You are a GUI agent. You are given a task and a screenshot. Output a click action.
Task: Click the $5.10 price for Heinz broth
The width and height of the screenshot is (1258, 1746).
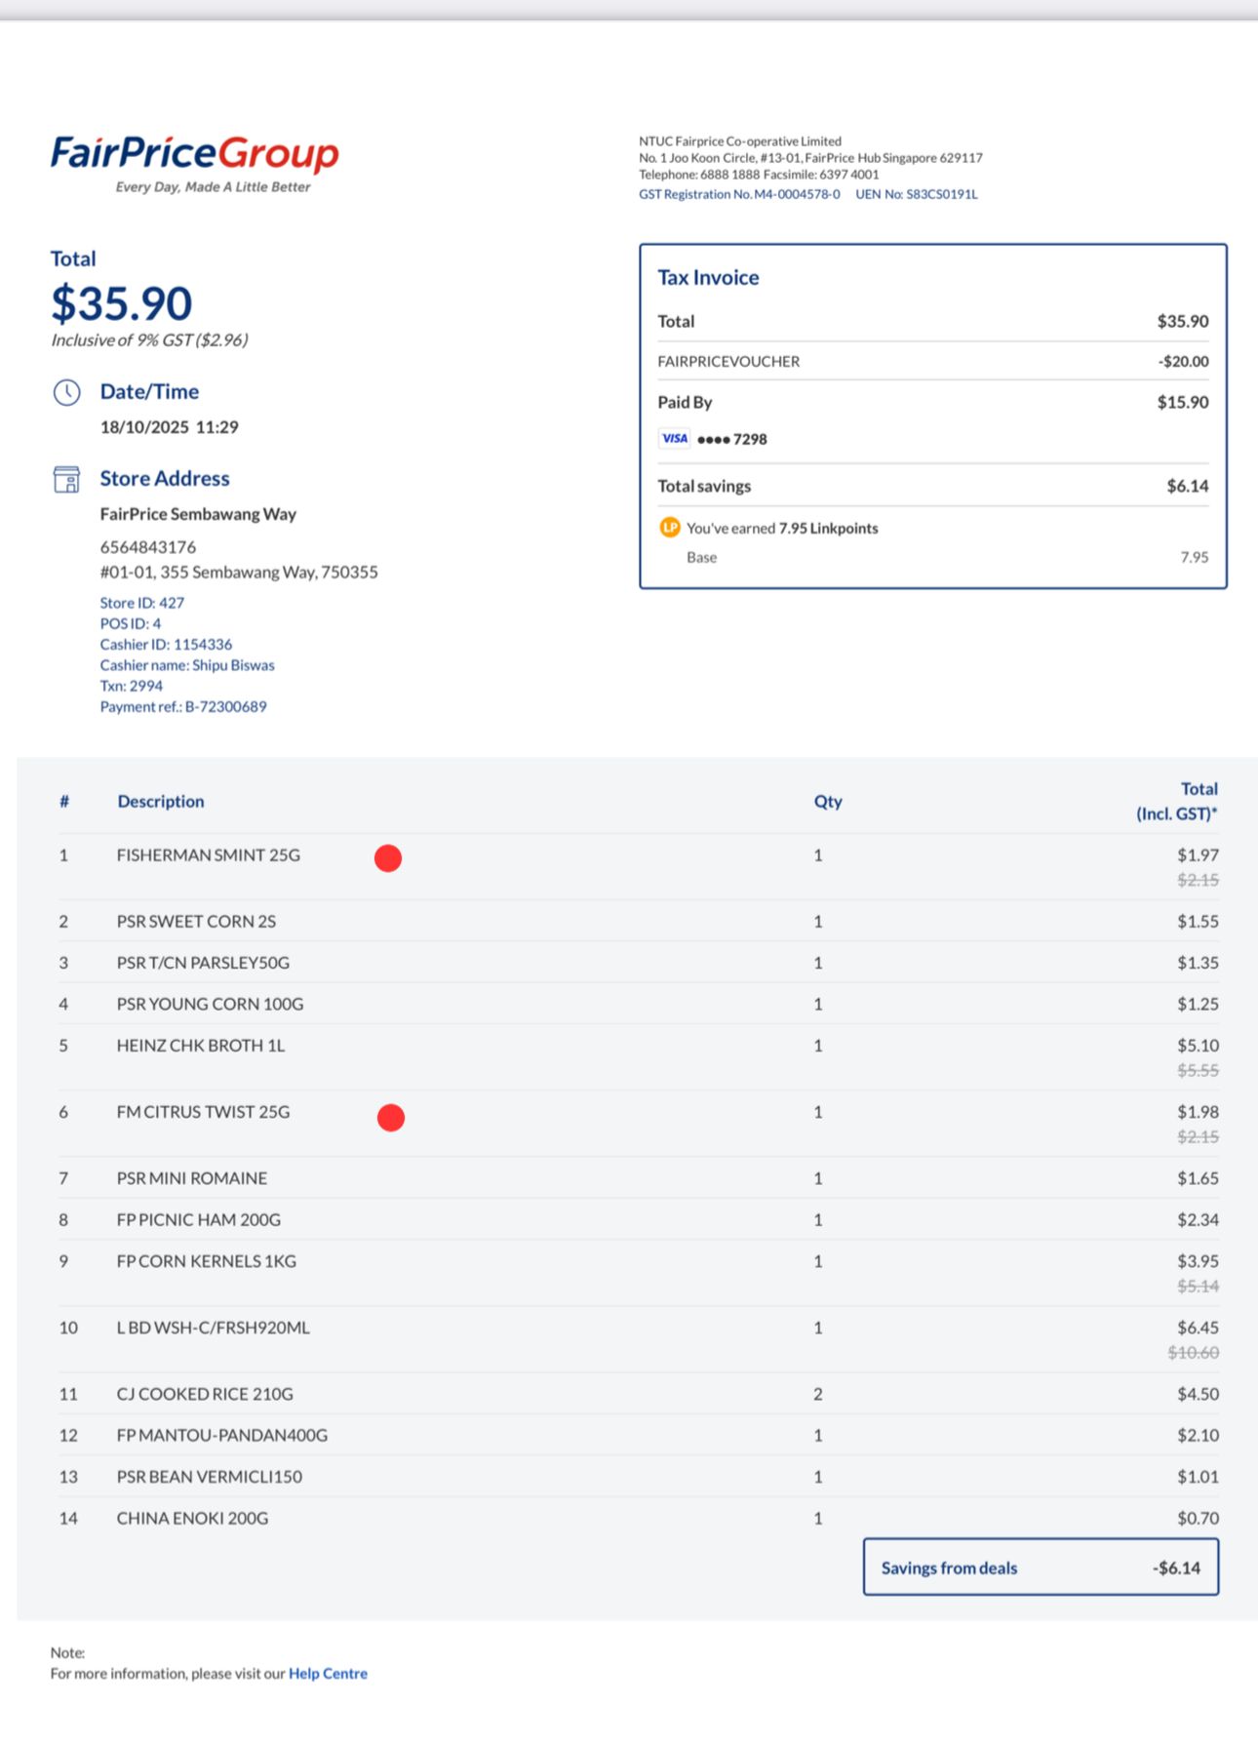(1198, 1046)
